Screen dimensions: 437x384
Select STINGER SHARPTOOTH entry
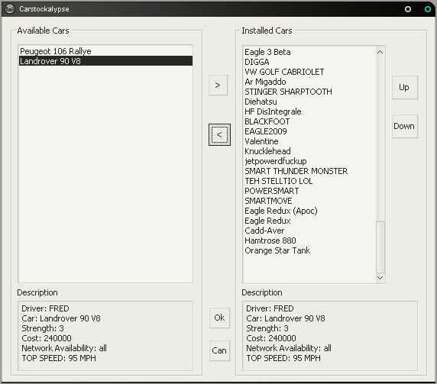(x=309, y=92)
